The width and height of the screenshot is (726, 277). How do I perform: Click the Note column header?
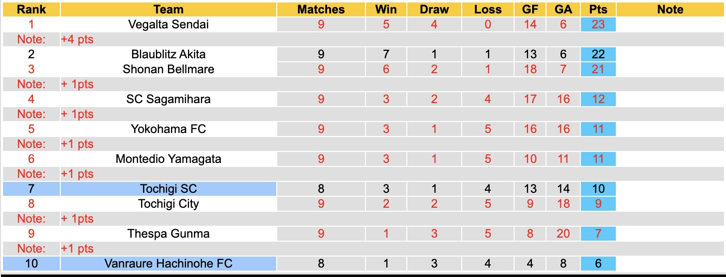click(x=670, y=9)
